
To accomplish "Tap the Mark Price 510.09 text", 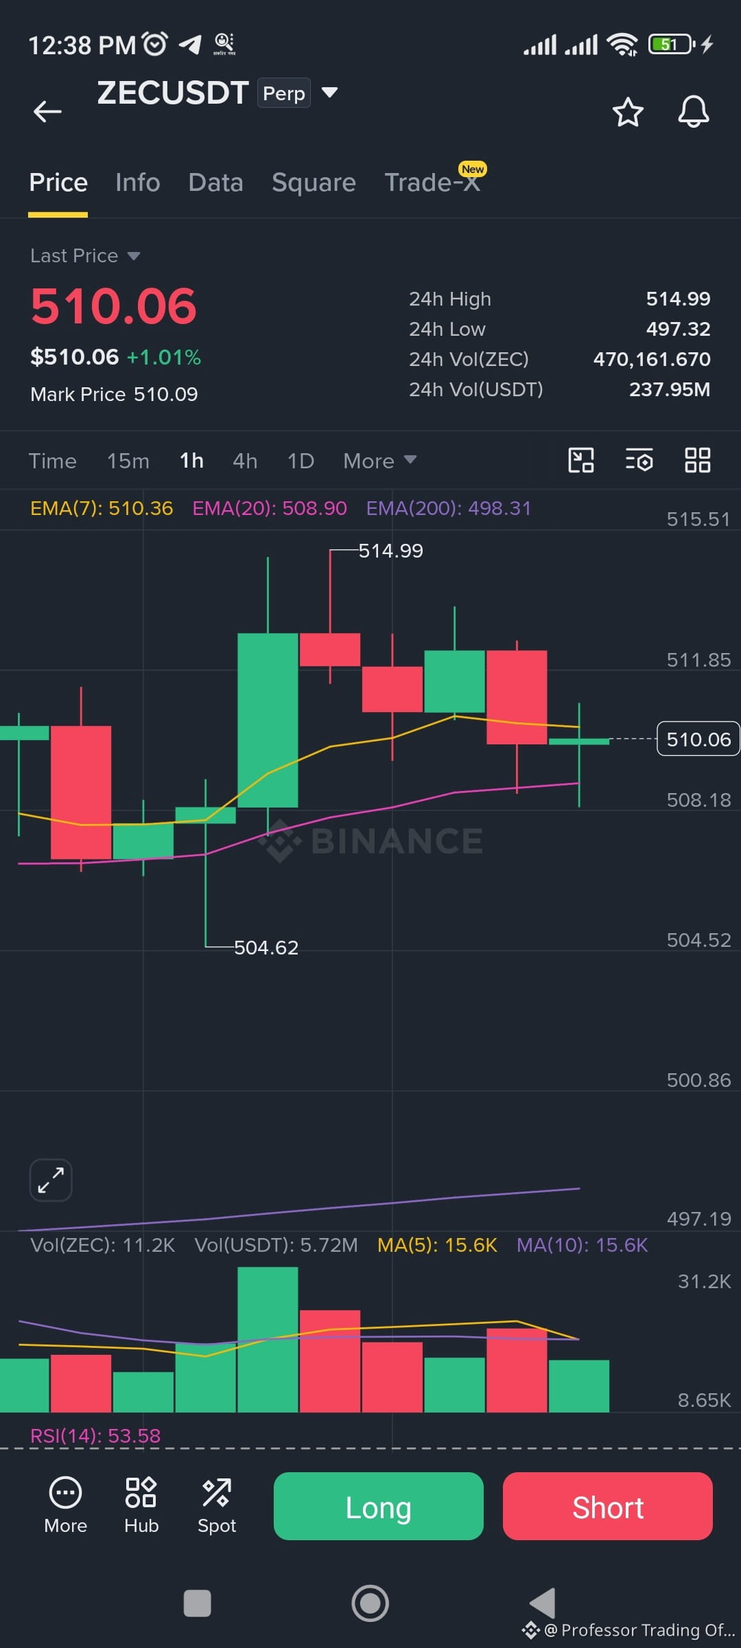I will 114,394.
